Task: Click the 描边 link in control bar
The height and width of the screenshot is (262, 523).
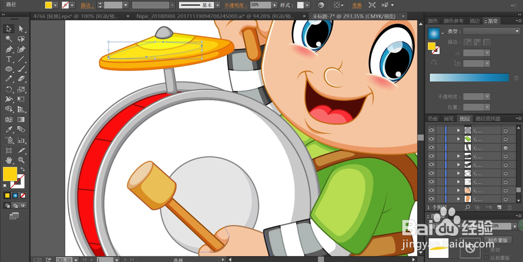Action: pyautogui.click(x=87, y=5)
